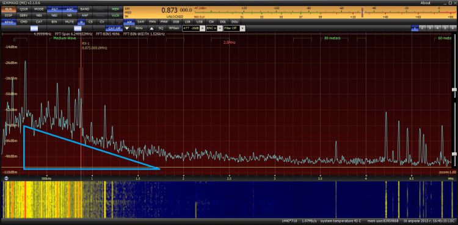
Task: Open the DISP display settings
Action: (9, 15)
